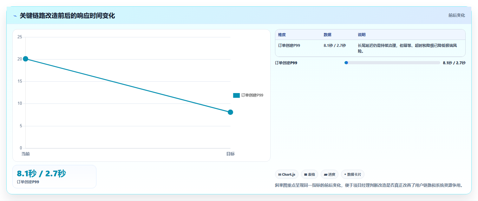Click the 目标 x-axis label
Screen dimensions: 478x201
230,154
